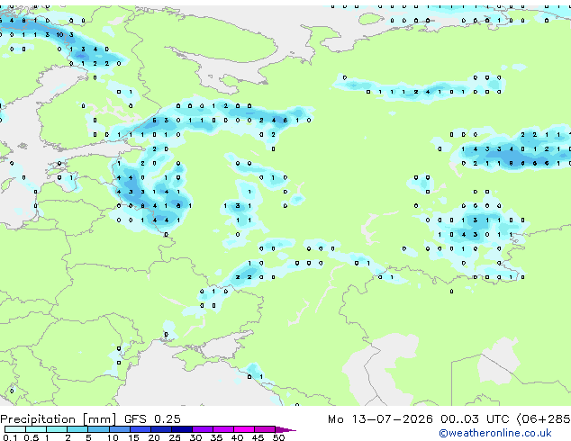Select the 0.5–1 mm legend color swatch
Screen dimensions: 571x441
pyautogui.click(x=36, y=429)
